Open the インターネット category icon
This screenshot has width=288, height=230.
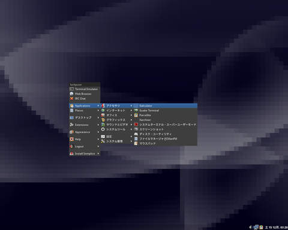103,110
